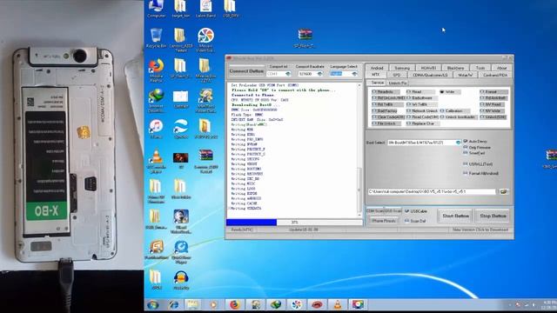Click the COM Scan/USB Scan button
This screenshot has height=313, width=557.
point(384,211)
